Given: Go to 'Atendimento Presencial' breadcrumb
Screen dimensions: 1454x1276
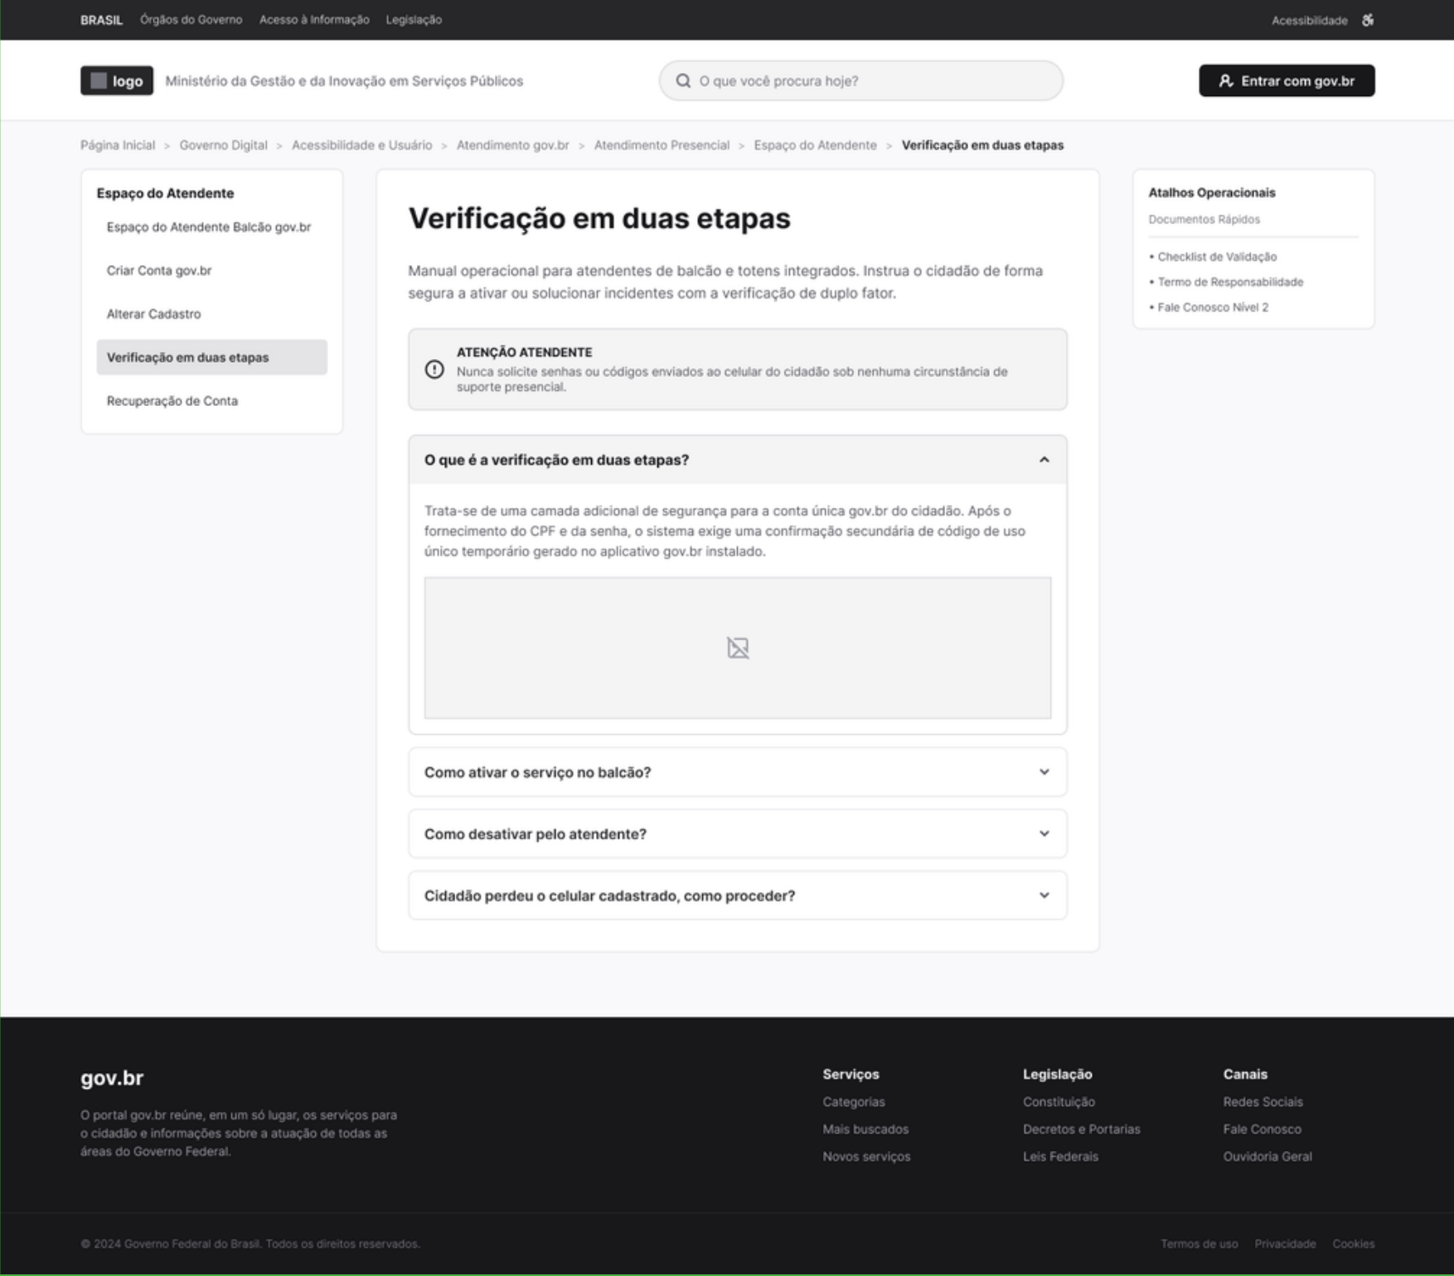Looking at the screenshot, I should [x=662, y=145].
